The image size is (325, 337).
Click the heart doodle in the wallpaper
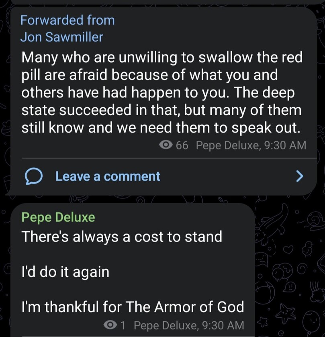[288, 249]
